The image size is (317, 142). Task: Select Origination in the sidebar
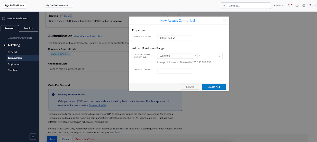click(14, 64)
